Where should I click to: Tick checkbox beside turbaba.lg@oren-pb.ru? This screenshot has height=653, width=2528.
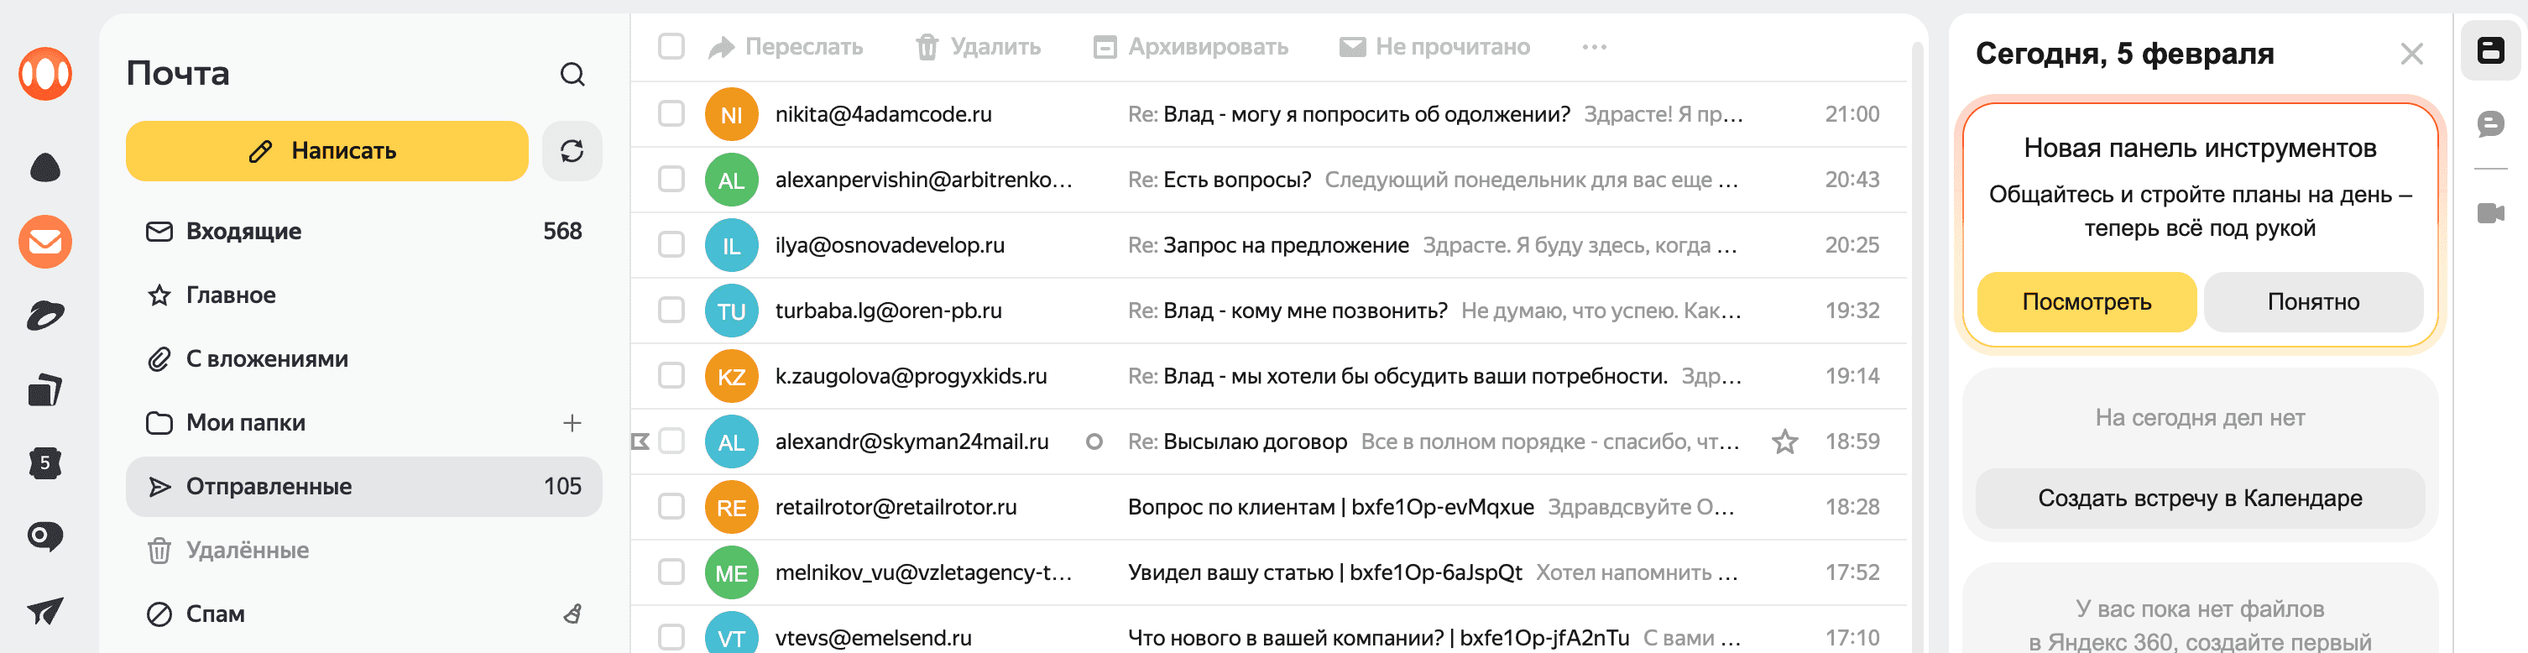pyautogui.click(x=671, y=311)
